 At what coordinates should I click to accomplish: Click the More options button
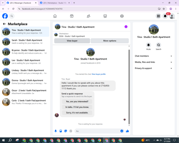(110, 41)
